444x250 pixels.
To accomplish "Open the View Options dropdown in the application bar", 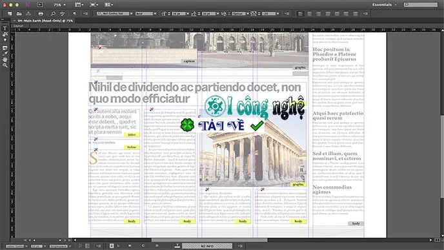I will (79, 5).
